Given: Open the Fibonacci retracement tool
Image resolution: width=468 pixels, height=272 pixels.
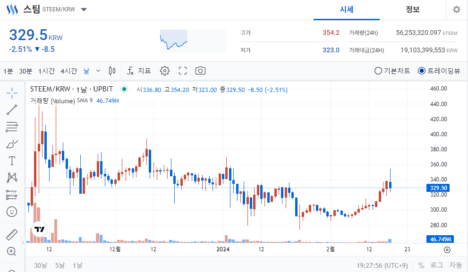Looking at the screenshot, I should [x=12, y=127].
